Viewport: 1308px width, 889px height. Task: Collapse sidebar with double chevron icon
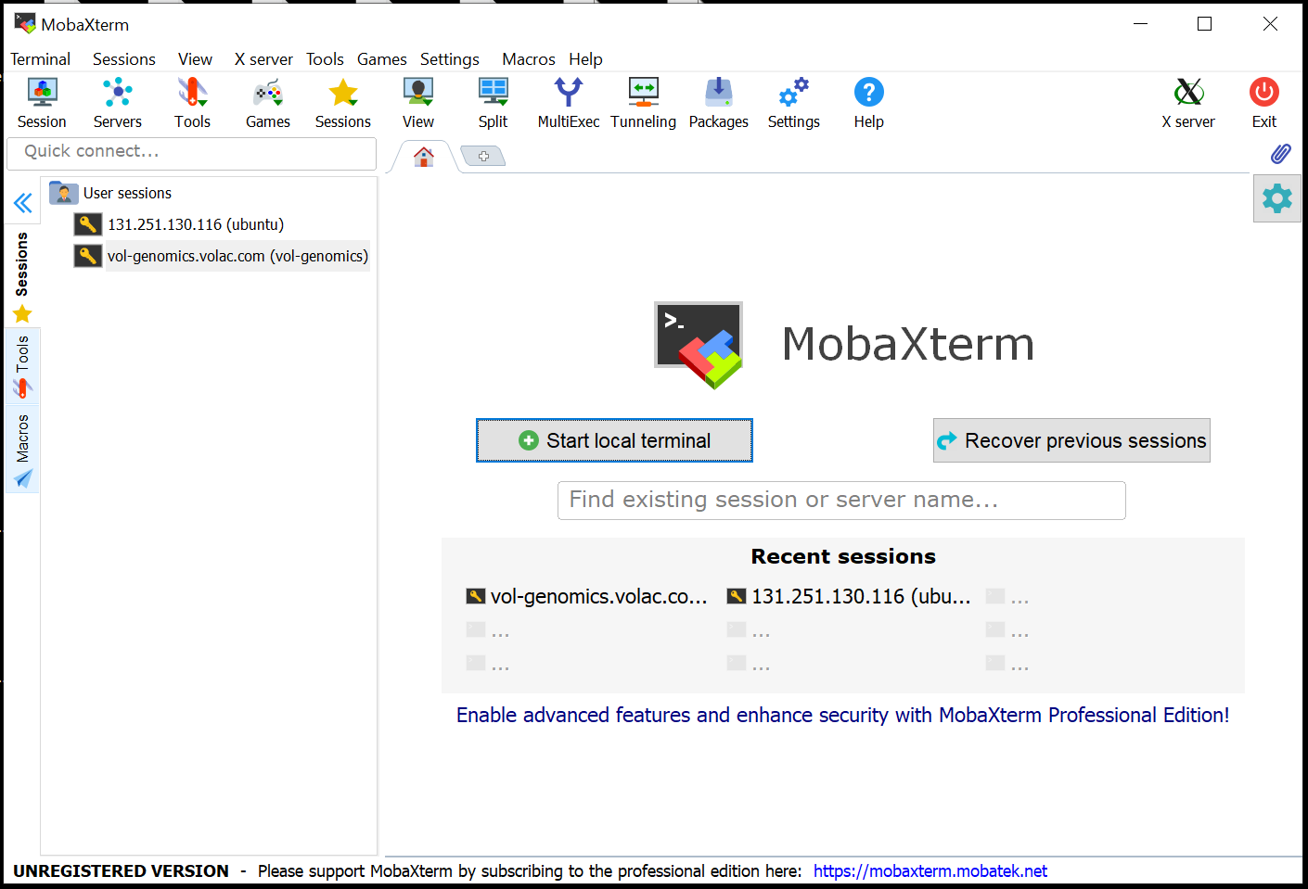pos(23,203)
